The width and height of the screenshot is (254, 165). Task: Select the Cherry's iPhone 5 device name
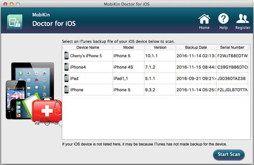[x=86, y=56]
